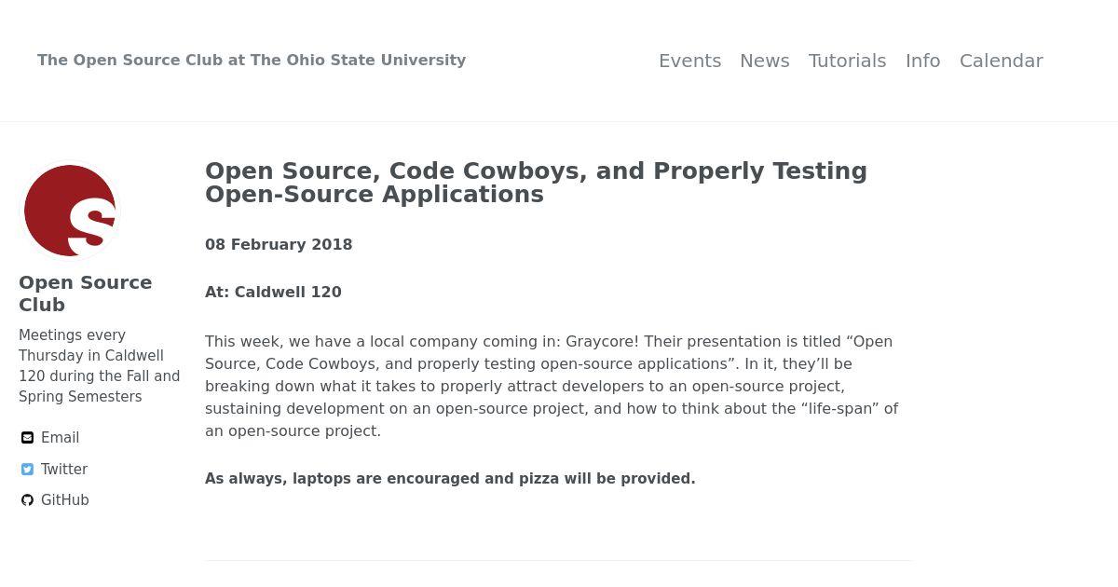The width and height of the screenshot is (1118, 587).
Task: Visit the GitHub text link in sidebar
Action: 65,500
